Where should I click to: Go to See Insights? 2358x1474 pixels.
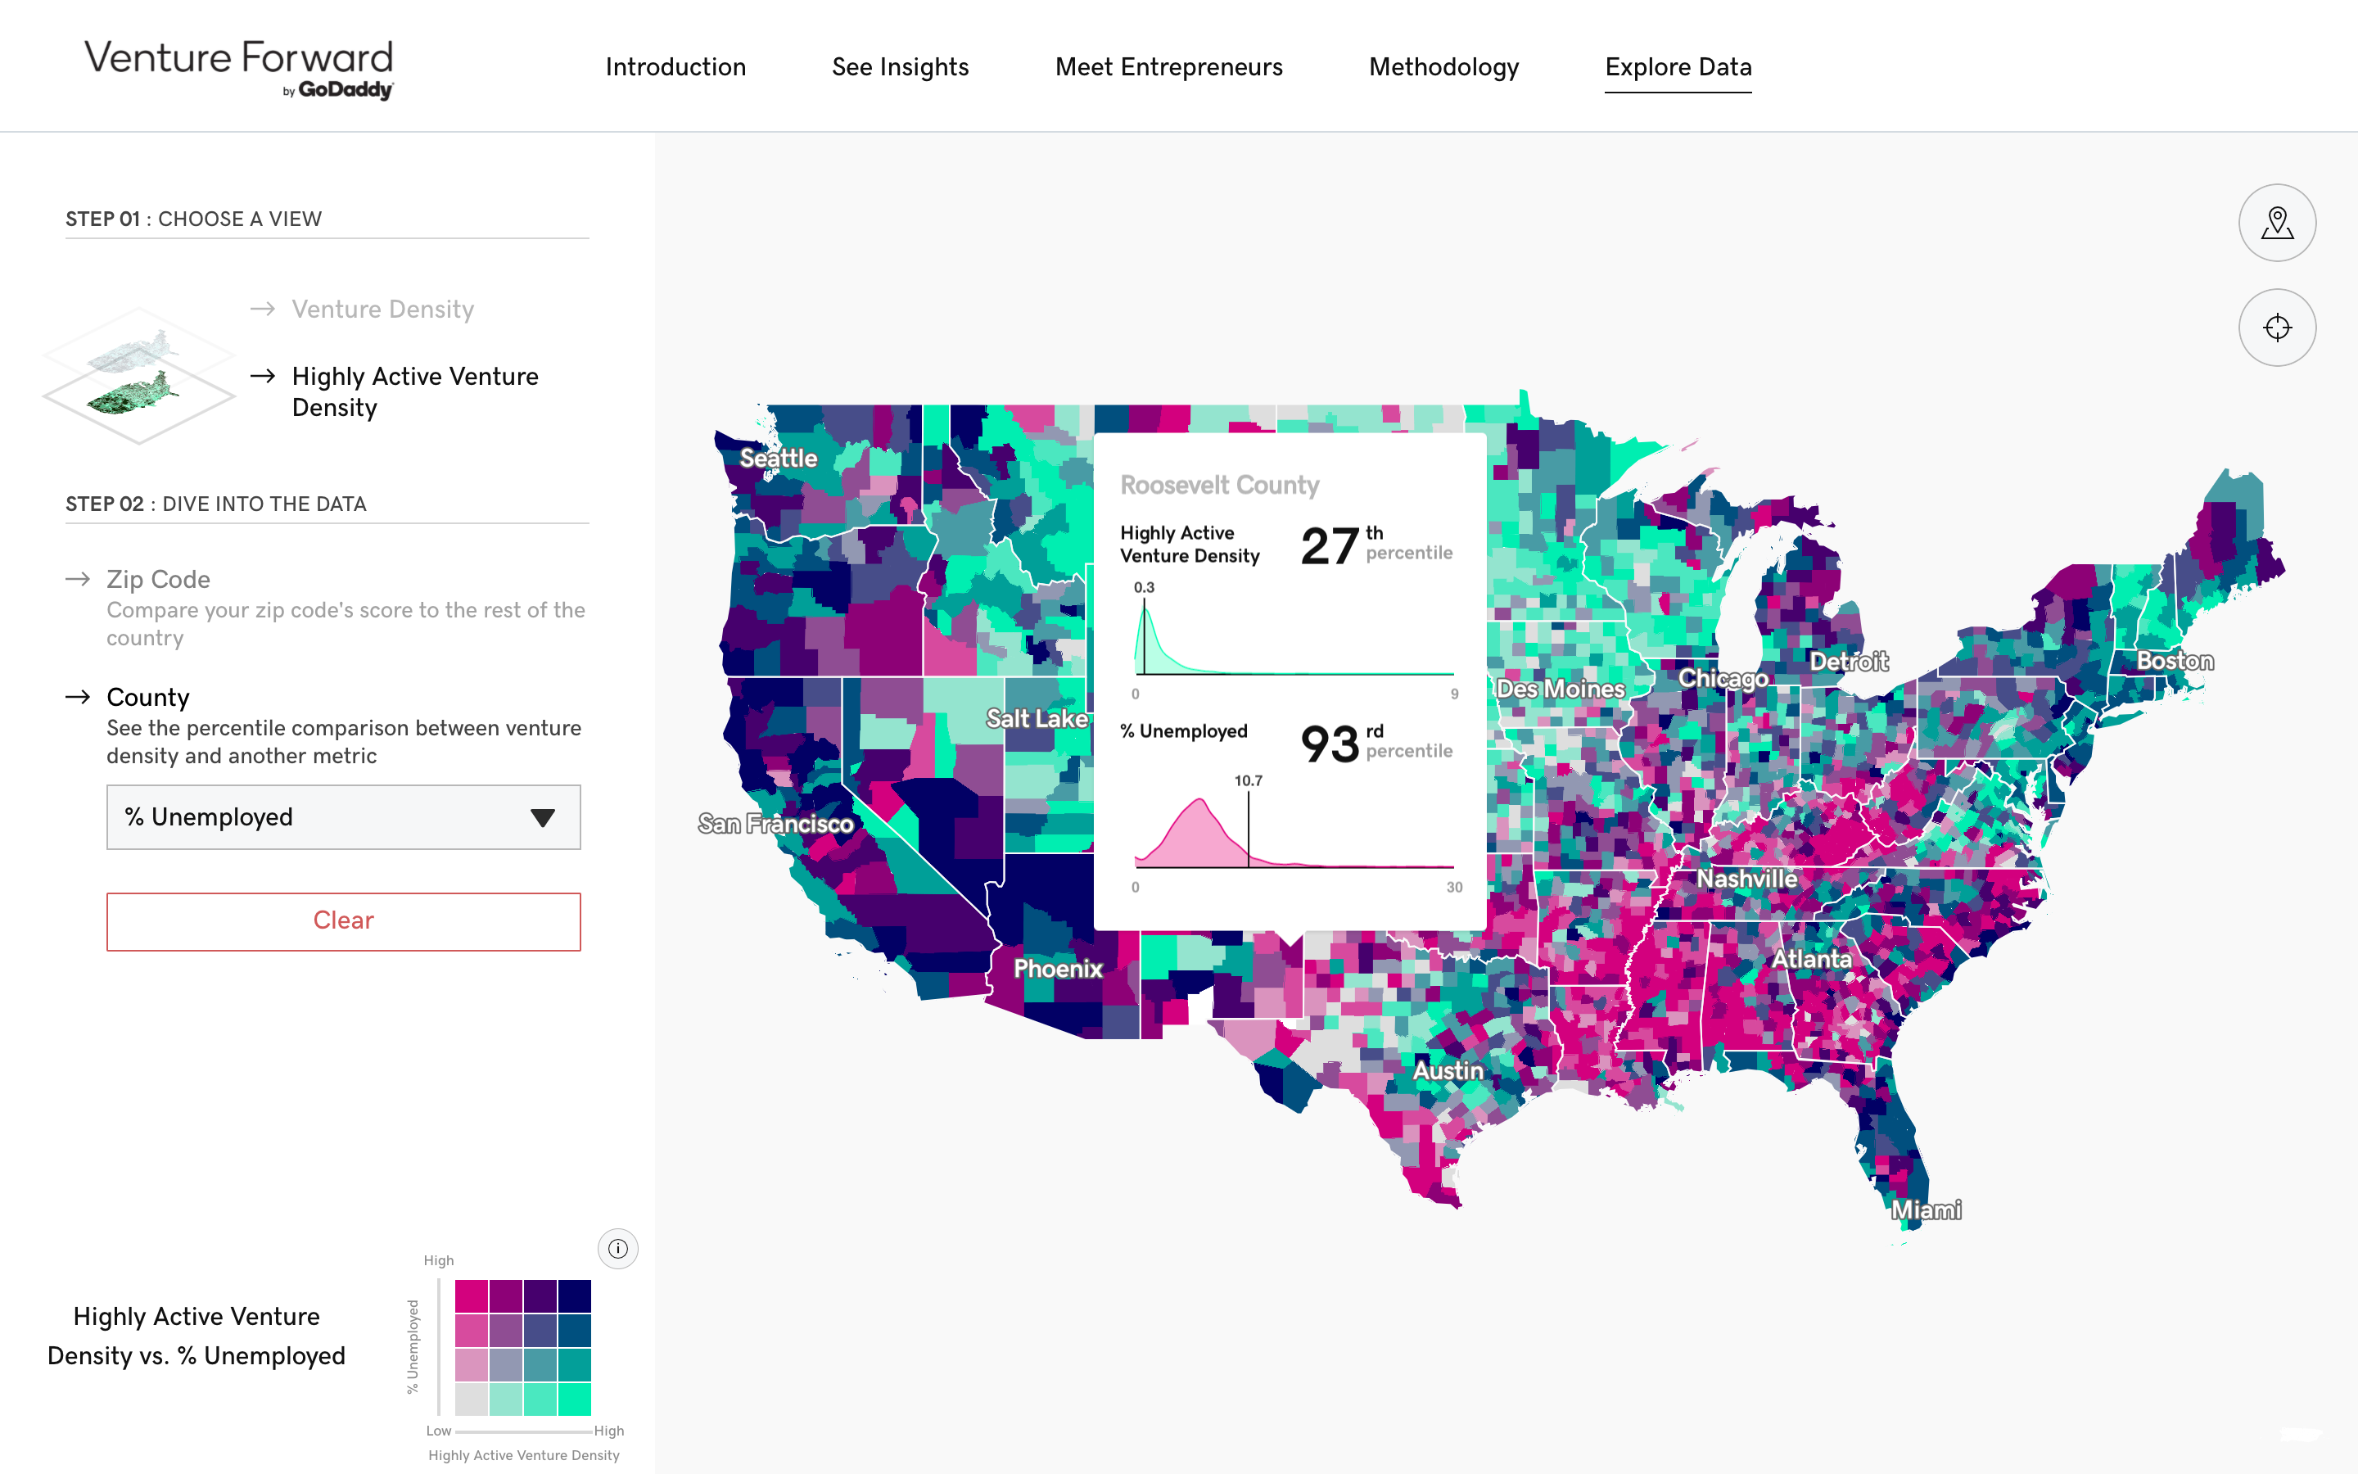click(901, 67)
